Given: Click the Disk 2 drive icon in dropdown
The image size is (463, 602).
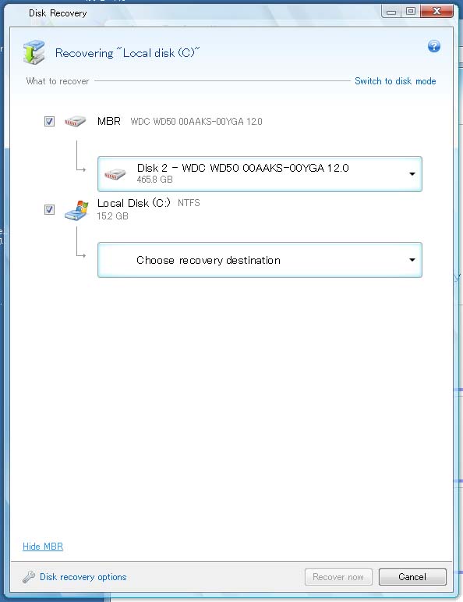Looking at the screenshot, I should click(x=115, y=174).
